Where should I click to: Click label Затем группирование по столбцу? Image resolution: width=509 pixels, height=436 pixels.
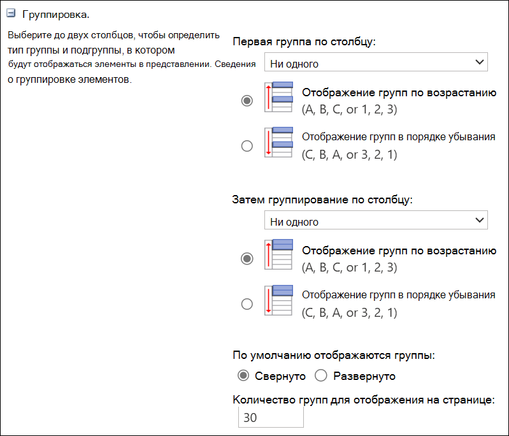pyautogui.click(x=322, y=200)
